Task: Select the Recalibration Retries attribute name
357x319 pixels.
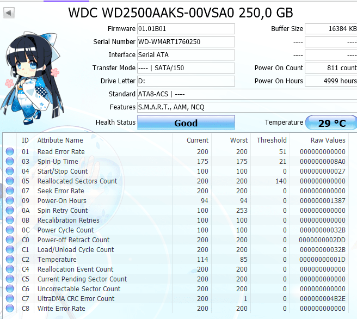Action: coord(69,220)
